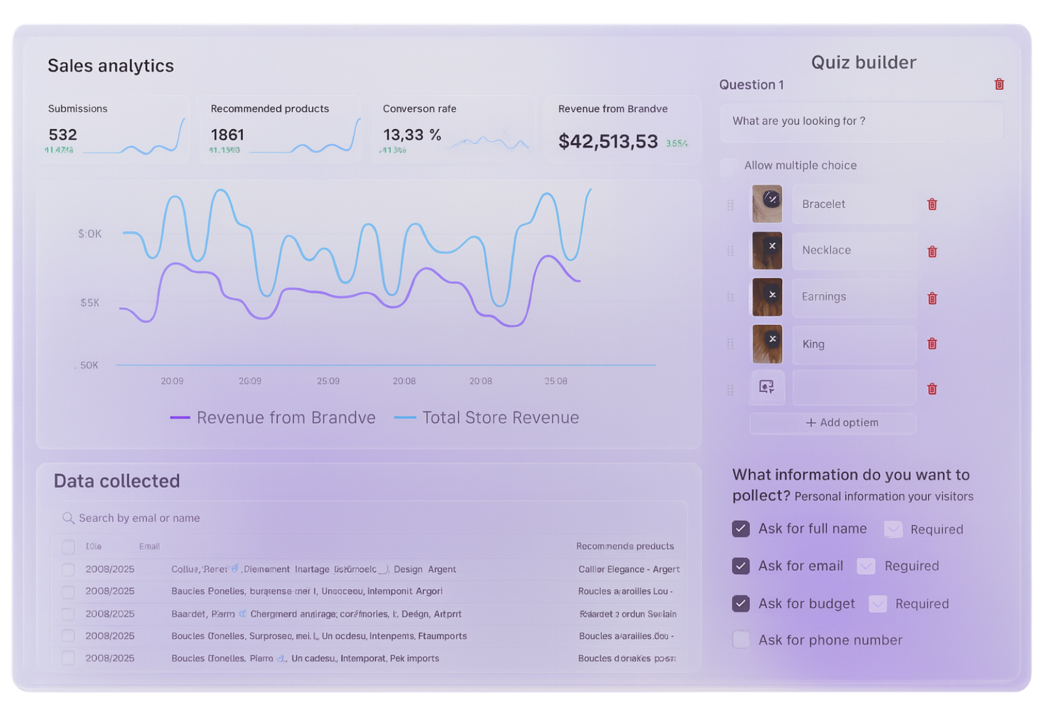The height and width of the screenshot is (716, 1042).
Task: Delete the Earnings option
Action: point(932,298)
